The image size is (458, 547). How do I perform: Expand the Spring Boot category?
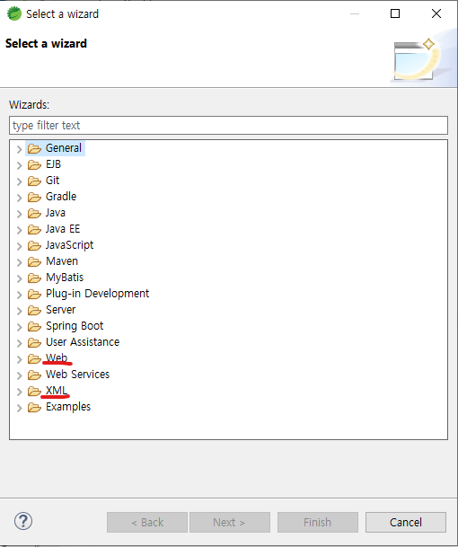(19, 327)
